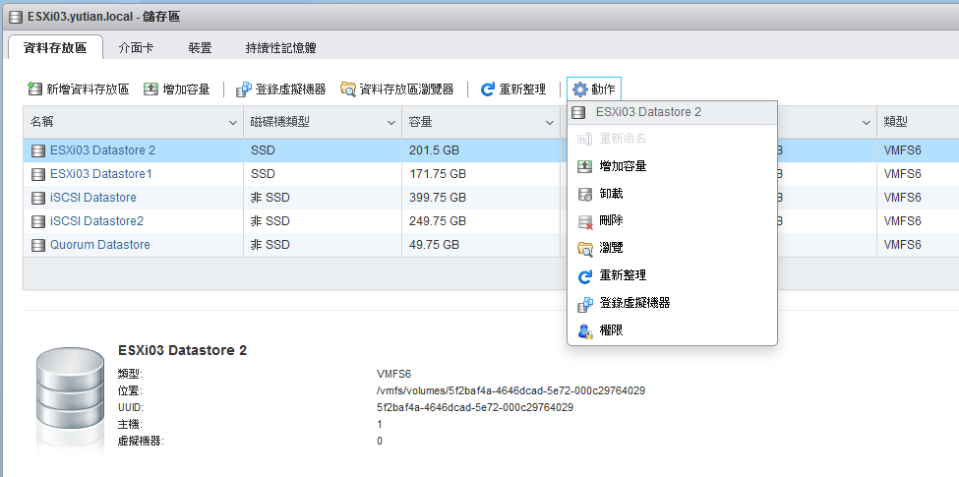This screenshot has height=477, width=959.
Task: Switch to the Persistent Memory (持續性記憶體) tab
Action: tap(280, 47)
